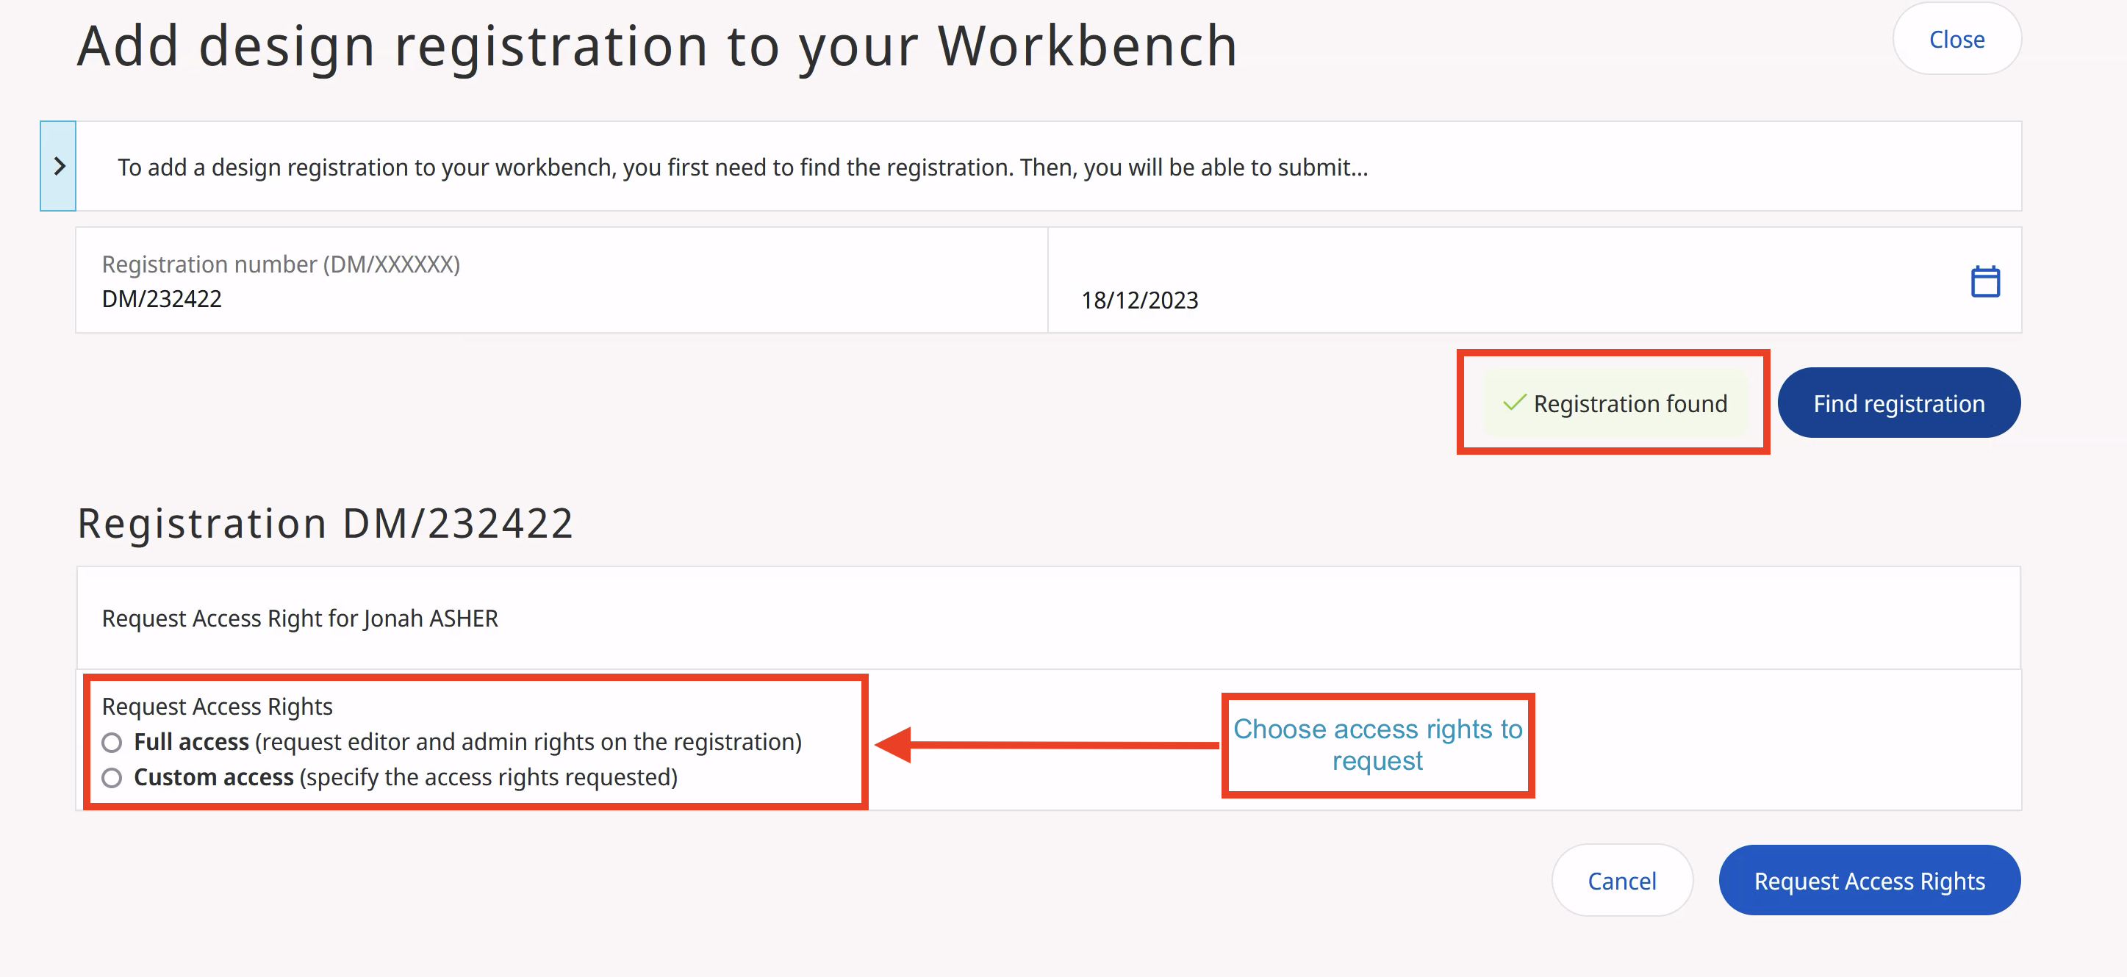Click the Request Access Rights group label

pyautogui.click(x=217, y=707)
